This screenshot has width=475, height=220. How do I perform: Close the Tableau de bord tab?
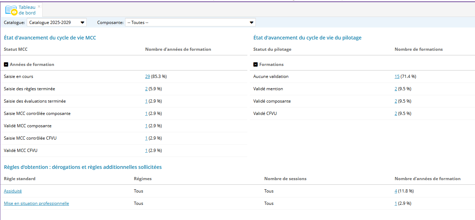(39, 6)
